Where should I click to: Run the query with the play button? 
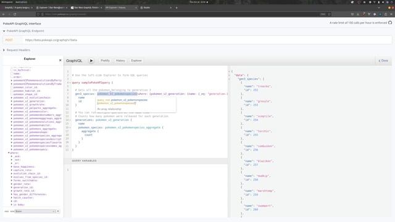(x=91, y=60)
